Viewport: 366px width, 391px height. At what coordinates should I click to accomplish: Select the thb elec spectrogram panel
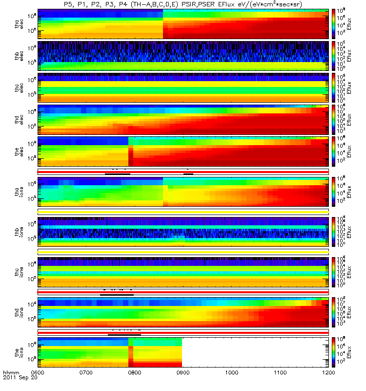coord(183,56)
